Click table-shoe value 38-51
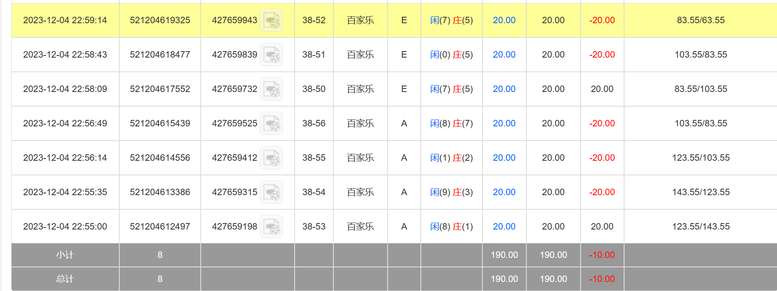Screen dimensions: 777x291 click(x=314, y=55)
